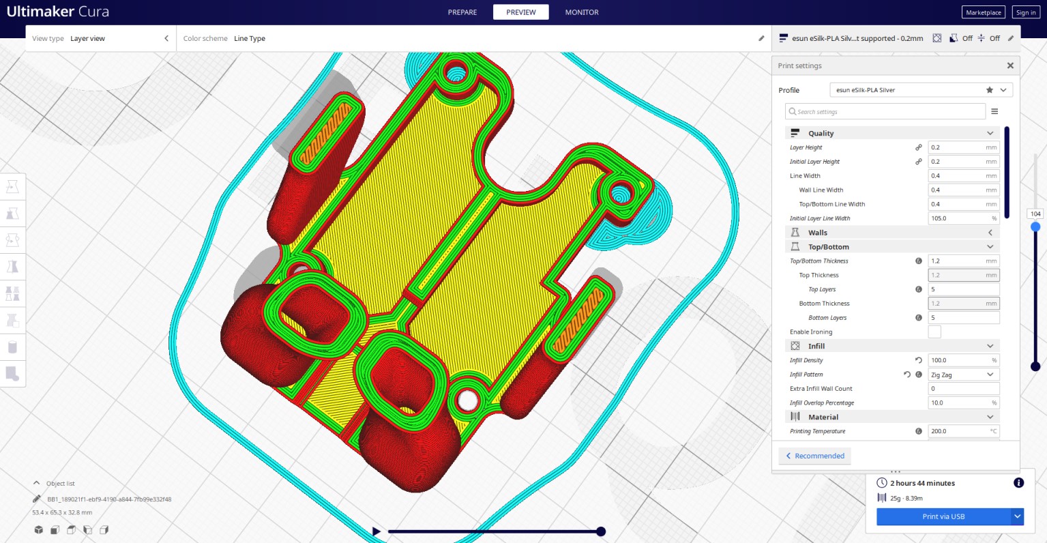Click the pencil icon next to print profile summary
The image size is (1047, 543).
tap(1011, 38)
